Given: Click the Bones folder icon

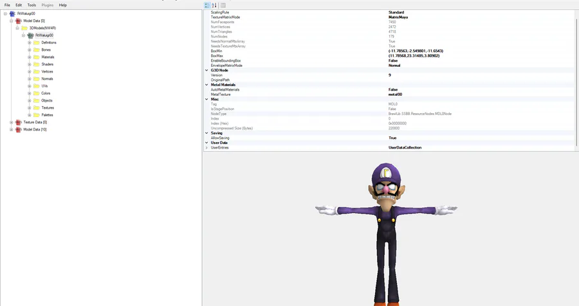Looking at the screenshot, I should (37, 50).
